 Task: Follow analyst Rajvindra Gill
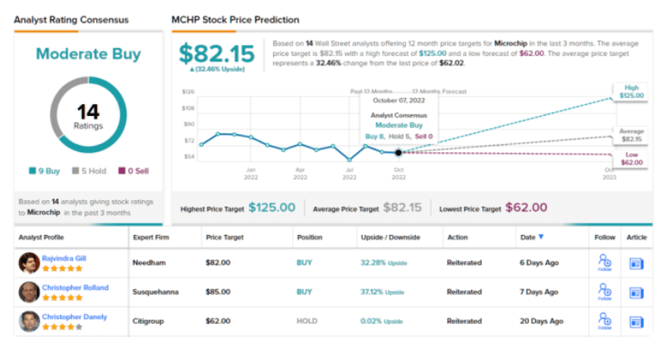click(x=604, y=263)
